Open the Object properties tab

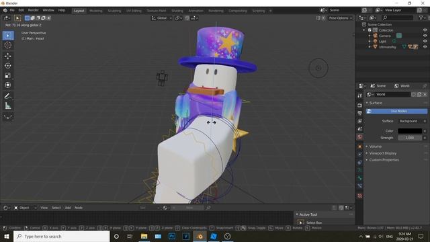tap(360, 147)
